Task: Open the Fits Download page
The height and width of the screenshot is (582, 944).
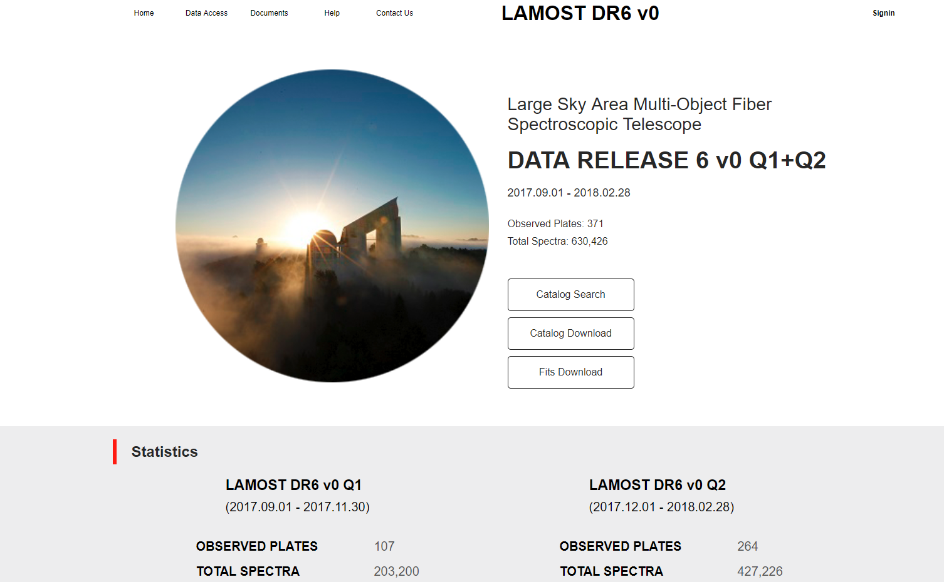Action: 570,372
